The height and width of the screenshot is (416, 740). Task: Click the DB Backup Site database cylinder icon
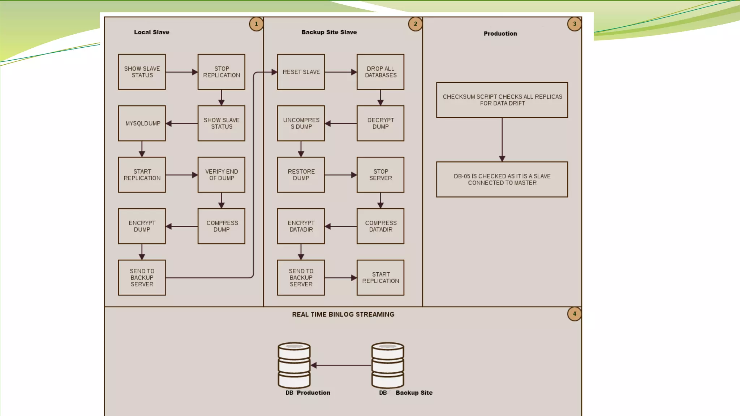pyautogui.click(x=387, y=365)
